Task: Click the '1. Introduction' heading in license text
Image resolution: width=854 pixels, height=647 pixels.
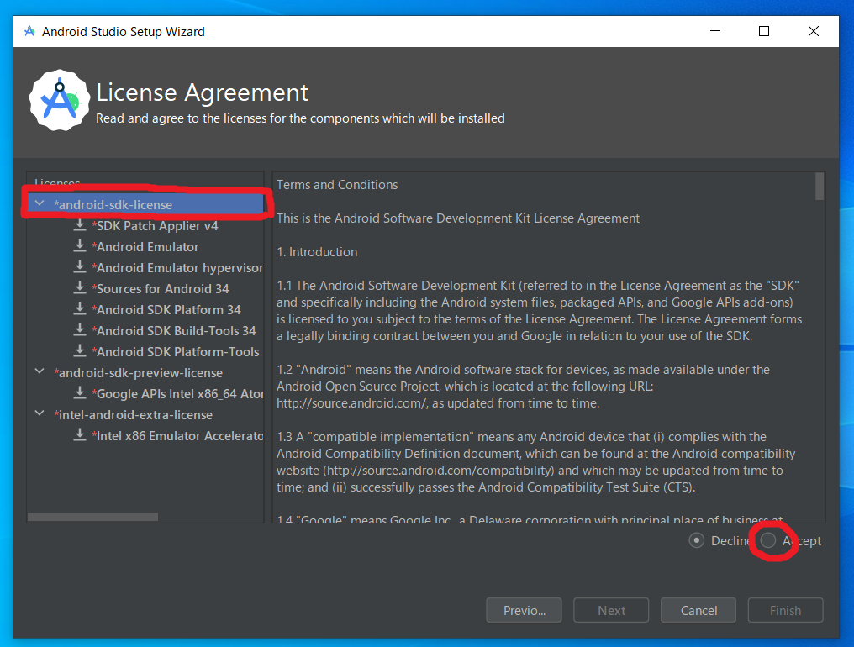Action: (x=317, y=251)
